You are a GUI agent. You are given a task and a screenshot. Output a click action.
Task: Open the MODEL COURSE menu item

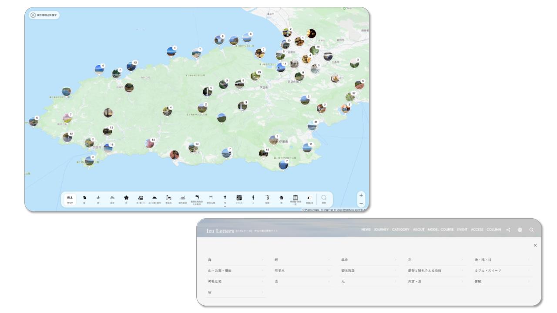(x=440, y=230)
